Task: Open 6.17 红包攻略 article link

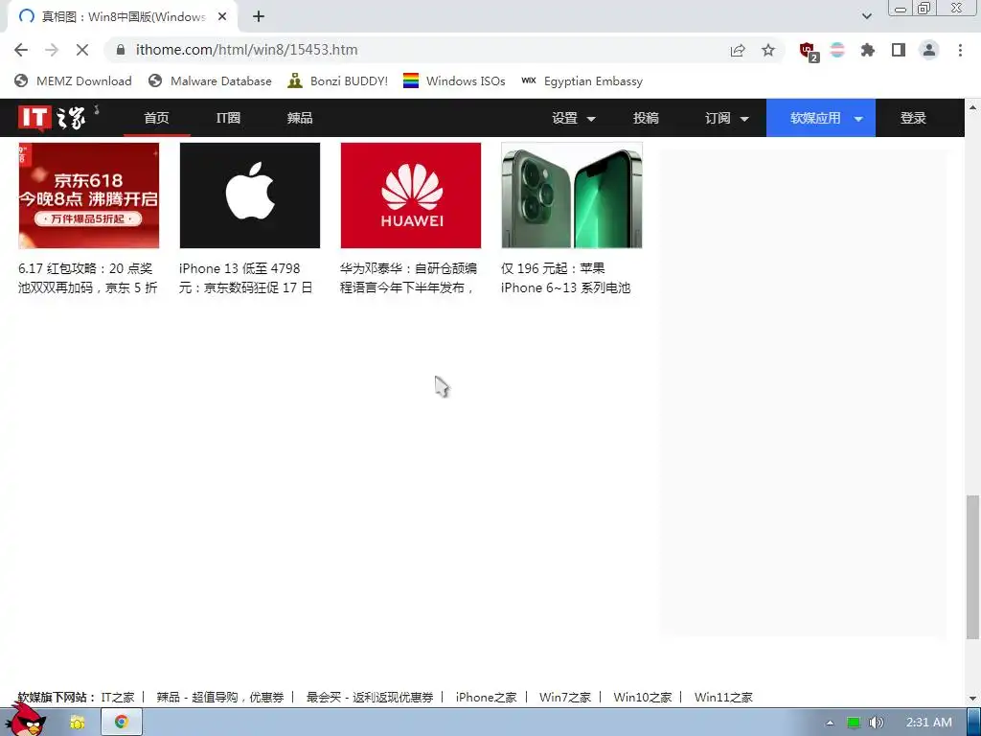Action: click(x=87, y=278)
